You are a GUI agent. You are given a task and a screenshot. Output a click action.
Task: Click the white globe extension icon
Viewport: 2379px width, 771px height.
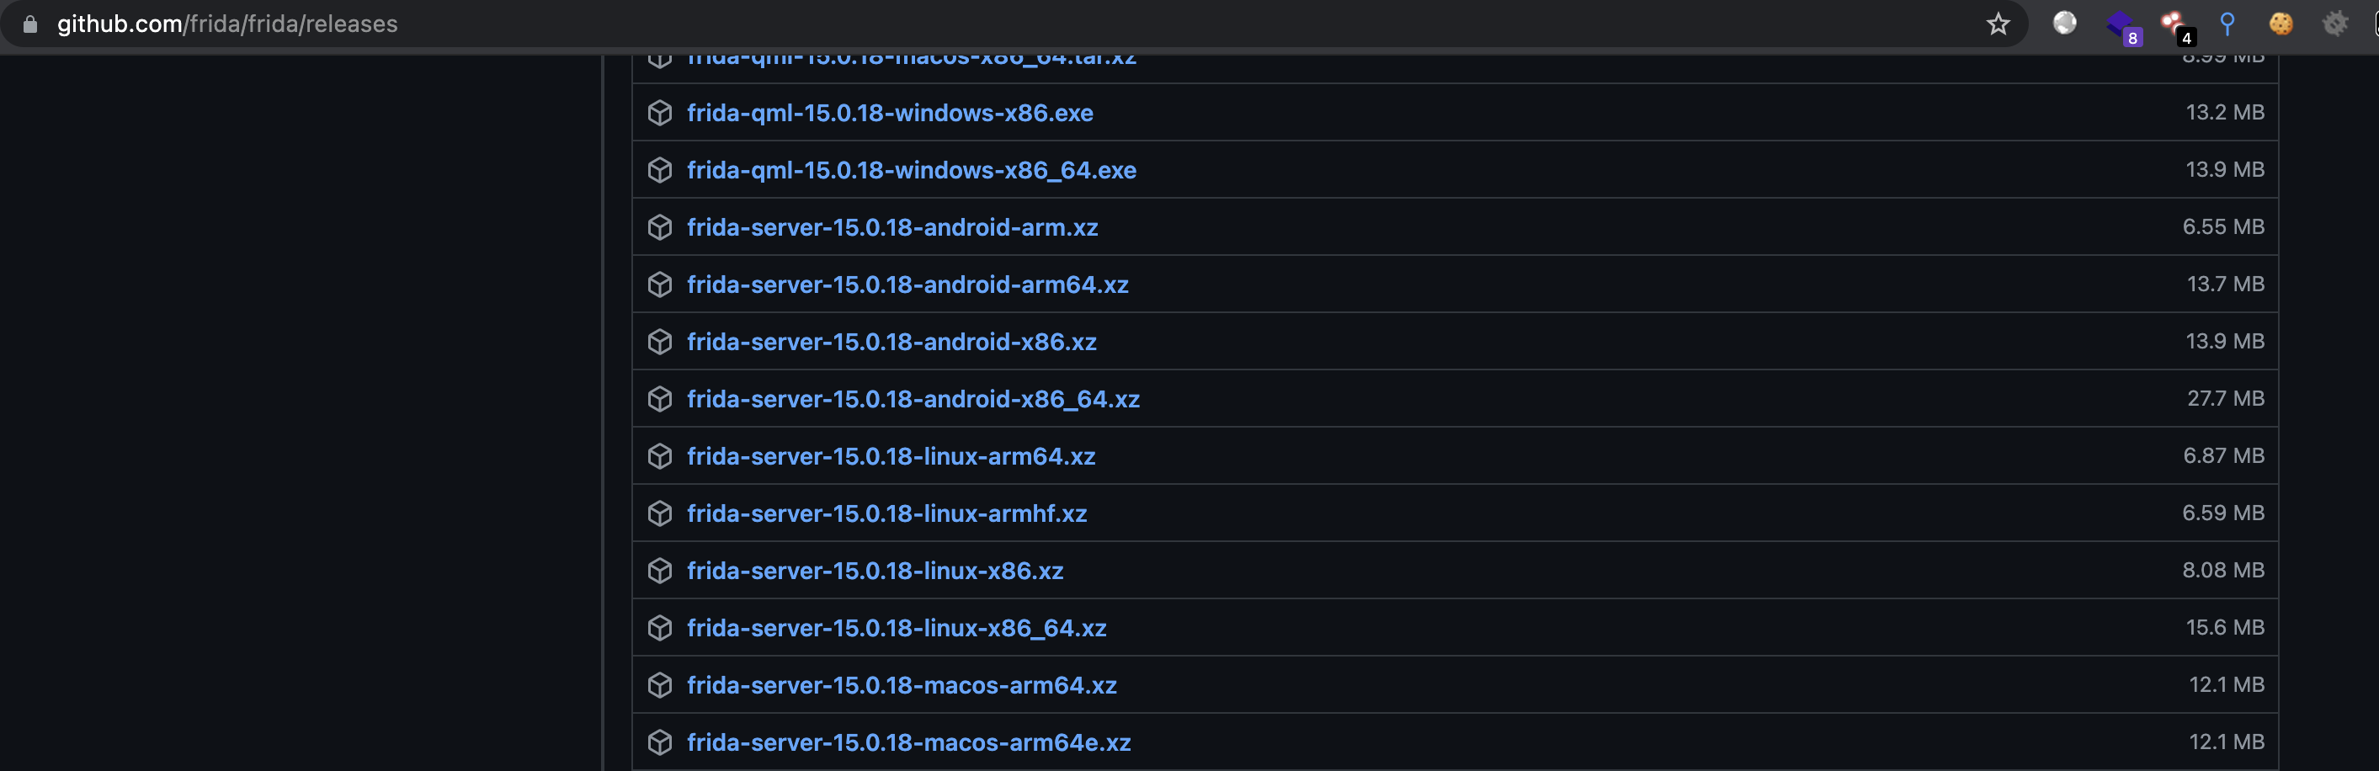2064,23
